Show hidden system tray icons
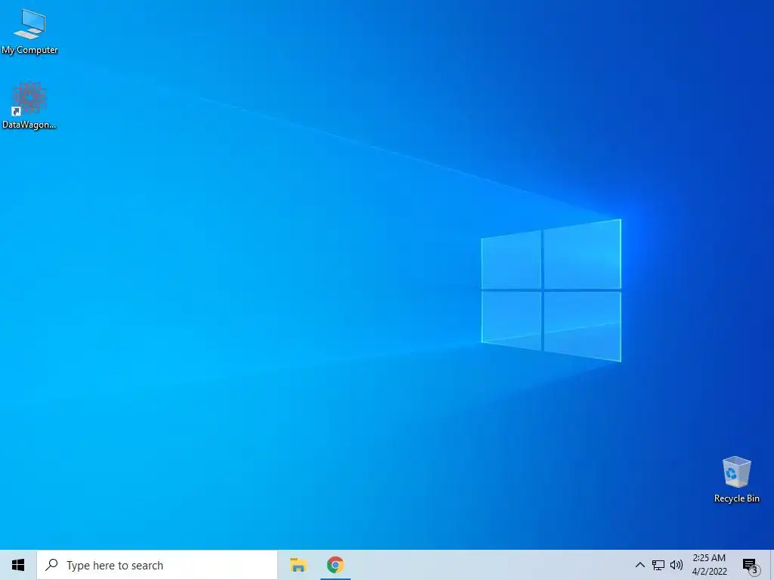This screenshot has width=774, height=580. click(639, 565)
